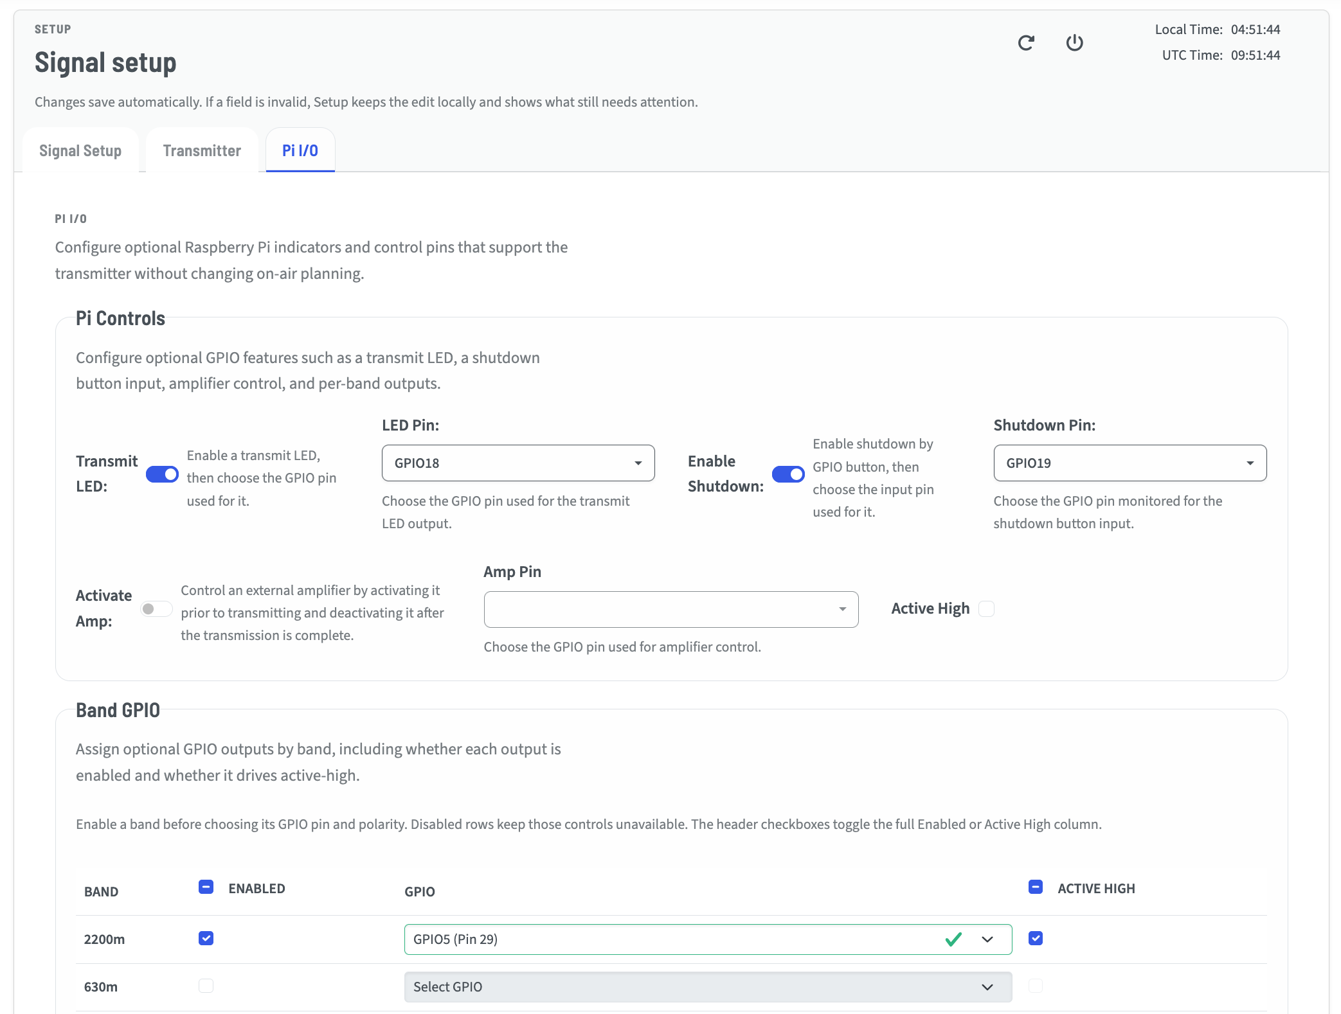Click the ENABLED column header label

pyautogui.click(x=257, y=889)
